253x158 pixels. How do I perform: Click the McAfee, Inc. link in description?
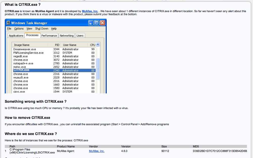(x=90, y=11)
